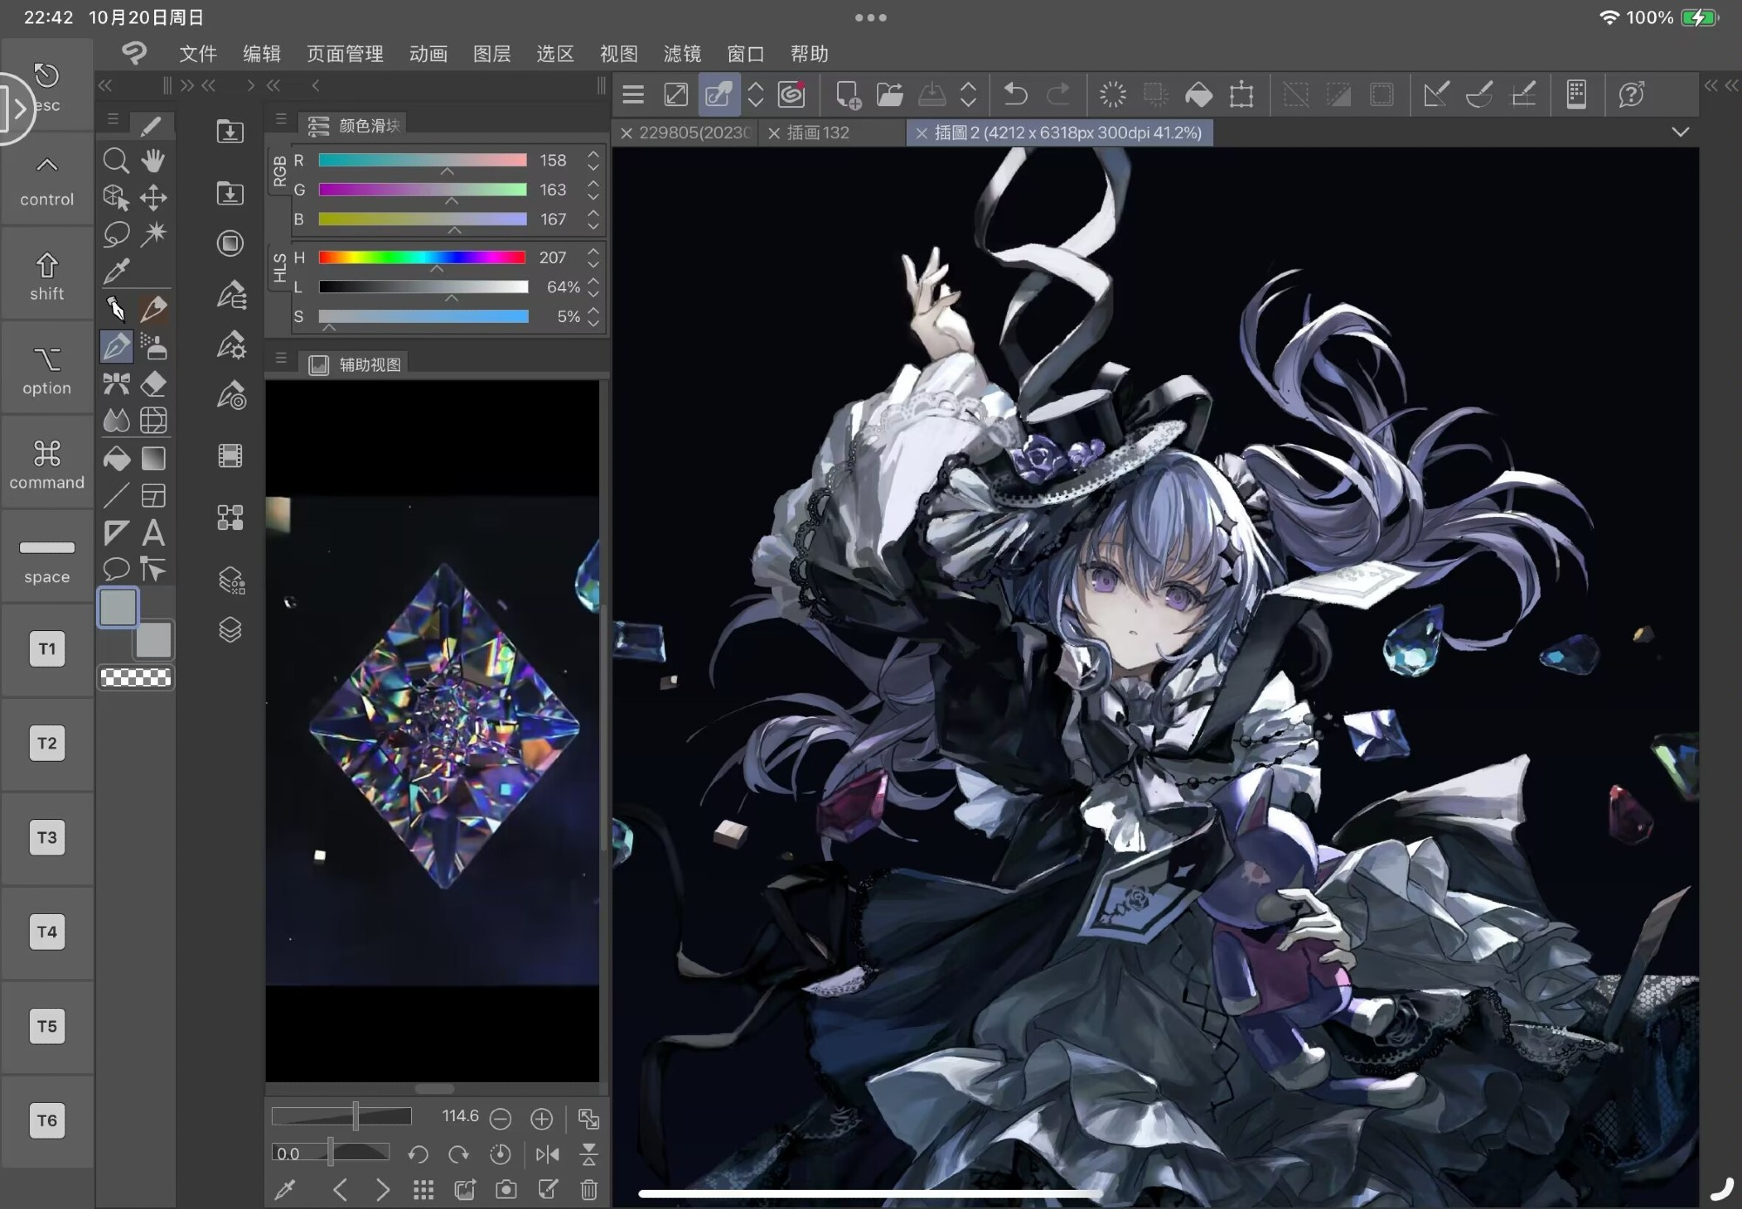
Task: Increase the R value stepper arrow
Action: click(x=594, y=154)
